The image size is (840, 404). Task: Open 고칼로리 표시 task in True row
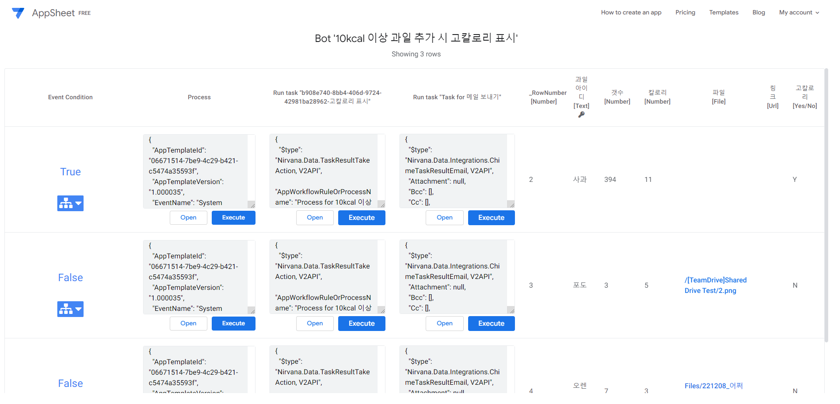coord(315,218)
